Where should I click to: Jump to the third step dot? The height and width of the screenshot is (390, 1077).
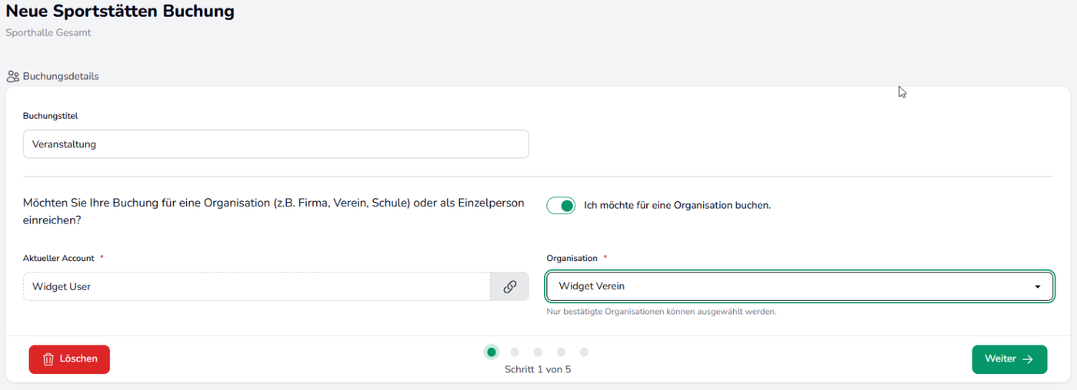(538, 352)
